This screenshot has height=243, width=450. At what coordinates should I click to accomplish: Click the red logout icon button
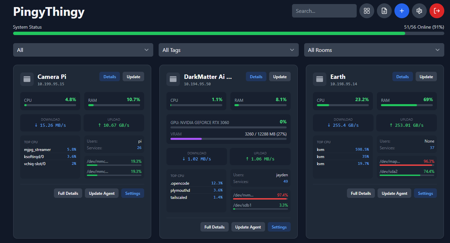coord(437,11)
